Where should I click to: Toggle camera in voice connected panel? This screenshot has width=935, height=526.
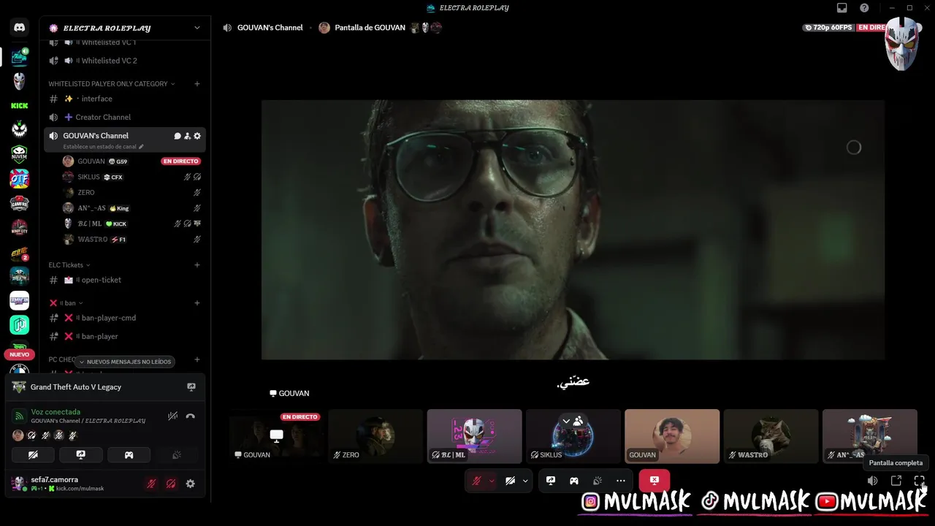[x=33, y=454]
